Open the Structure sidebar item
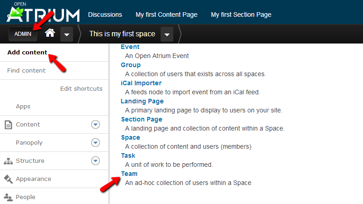Screen dimensions: 363x204 tap(30, 161)
